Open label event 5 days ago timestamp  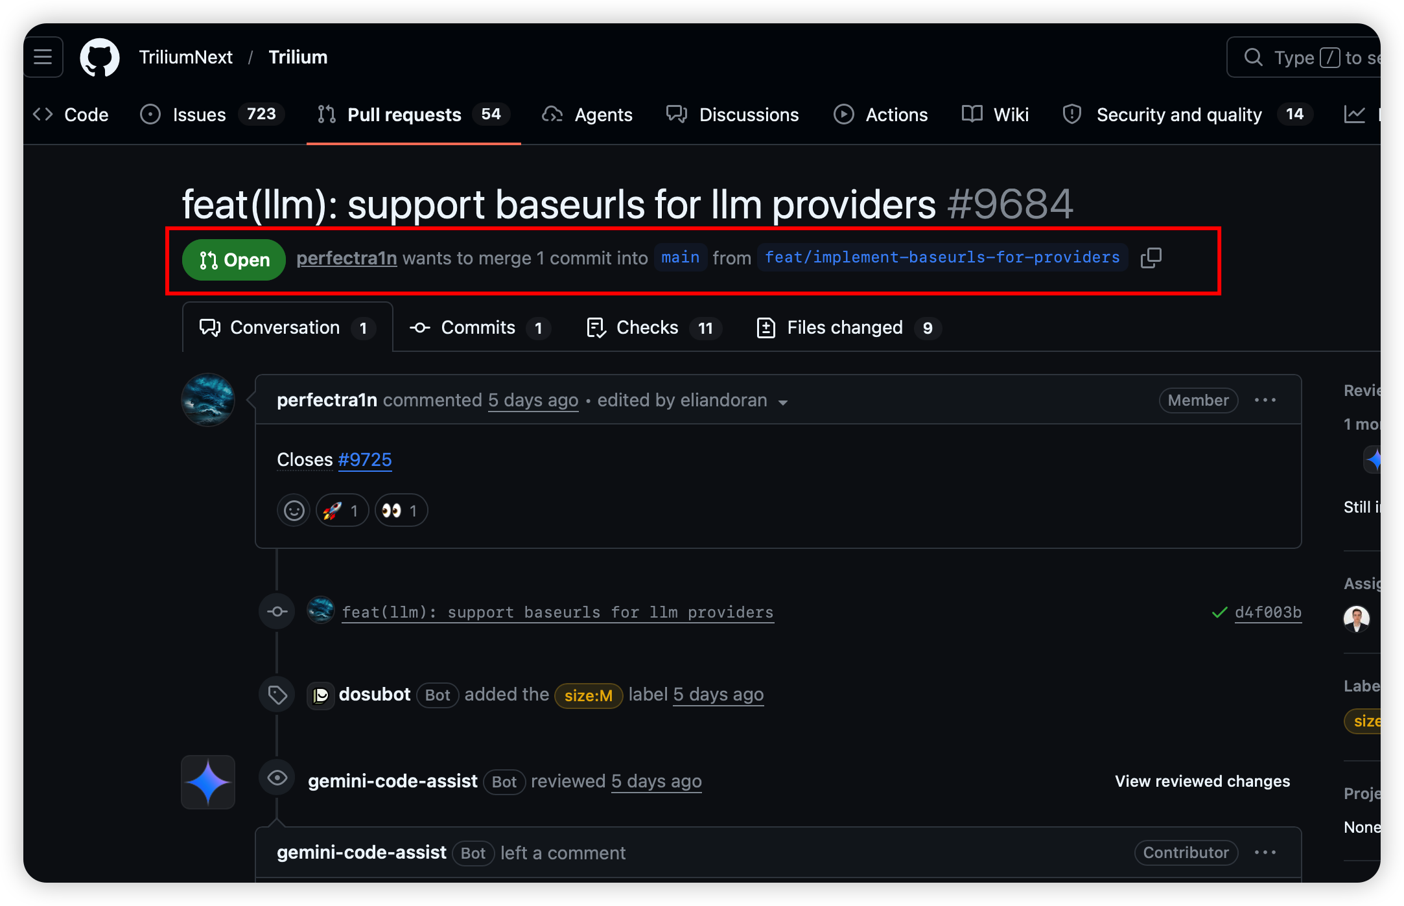718,695
